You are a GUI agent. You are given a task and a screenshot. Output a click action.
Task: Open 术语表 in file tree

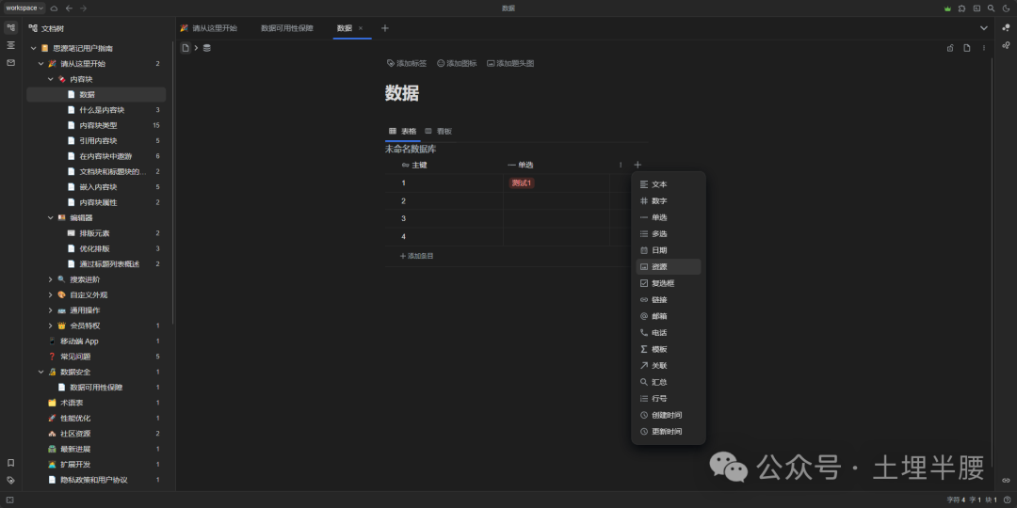tap(72, 403)
